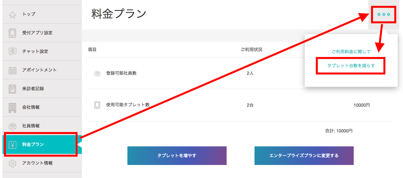Screen dimensions: 403x178
Task: Click the building icon for 会社情報
Action: pyautogui.click(x=12, y=107)
